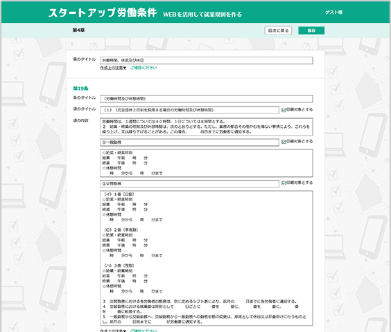The image size is (391, 332).
Task: Focus the 章のタイトル input field
Action: (207, 60)
